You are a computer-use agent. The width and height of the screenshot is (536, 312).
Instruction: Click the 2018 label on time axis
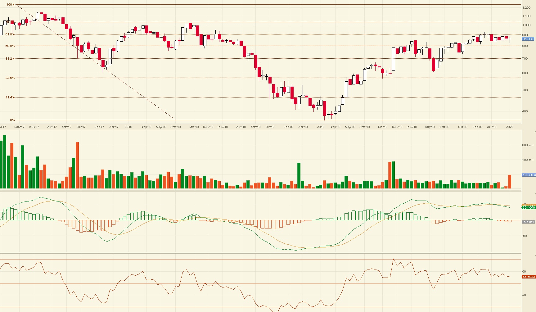pyautogui.click(x=128, y=127)
